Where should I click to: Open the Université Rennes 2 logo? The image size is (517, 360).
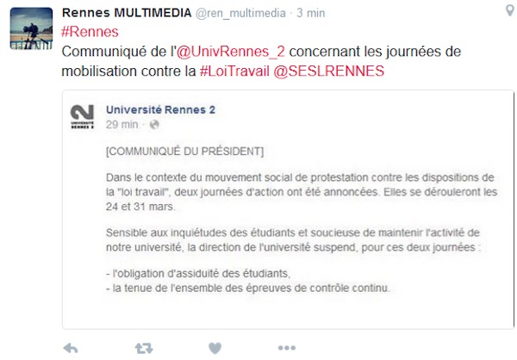pyautogui.click(x=82, y=117)
